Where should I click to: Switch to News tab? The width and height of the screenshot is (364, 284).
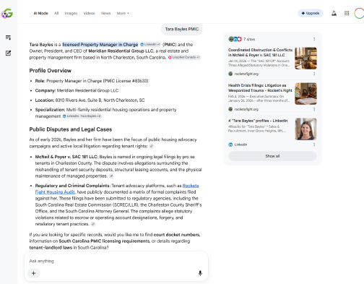click(105, 13)
